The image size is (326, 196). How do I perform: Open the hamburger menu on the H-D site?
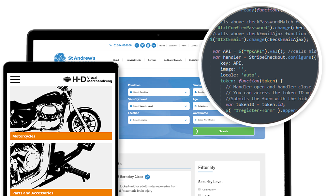(x=15, y=79)
